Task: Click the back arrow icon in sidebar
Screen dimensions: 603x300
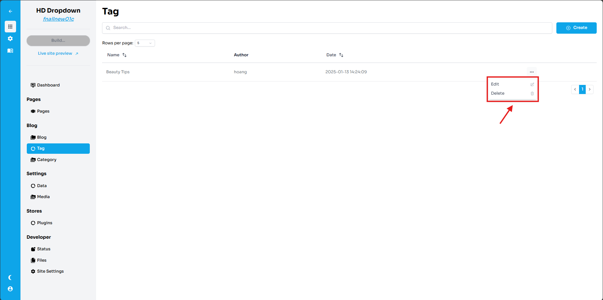Action: (10, 11)
